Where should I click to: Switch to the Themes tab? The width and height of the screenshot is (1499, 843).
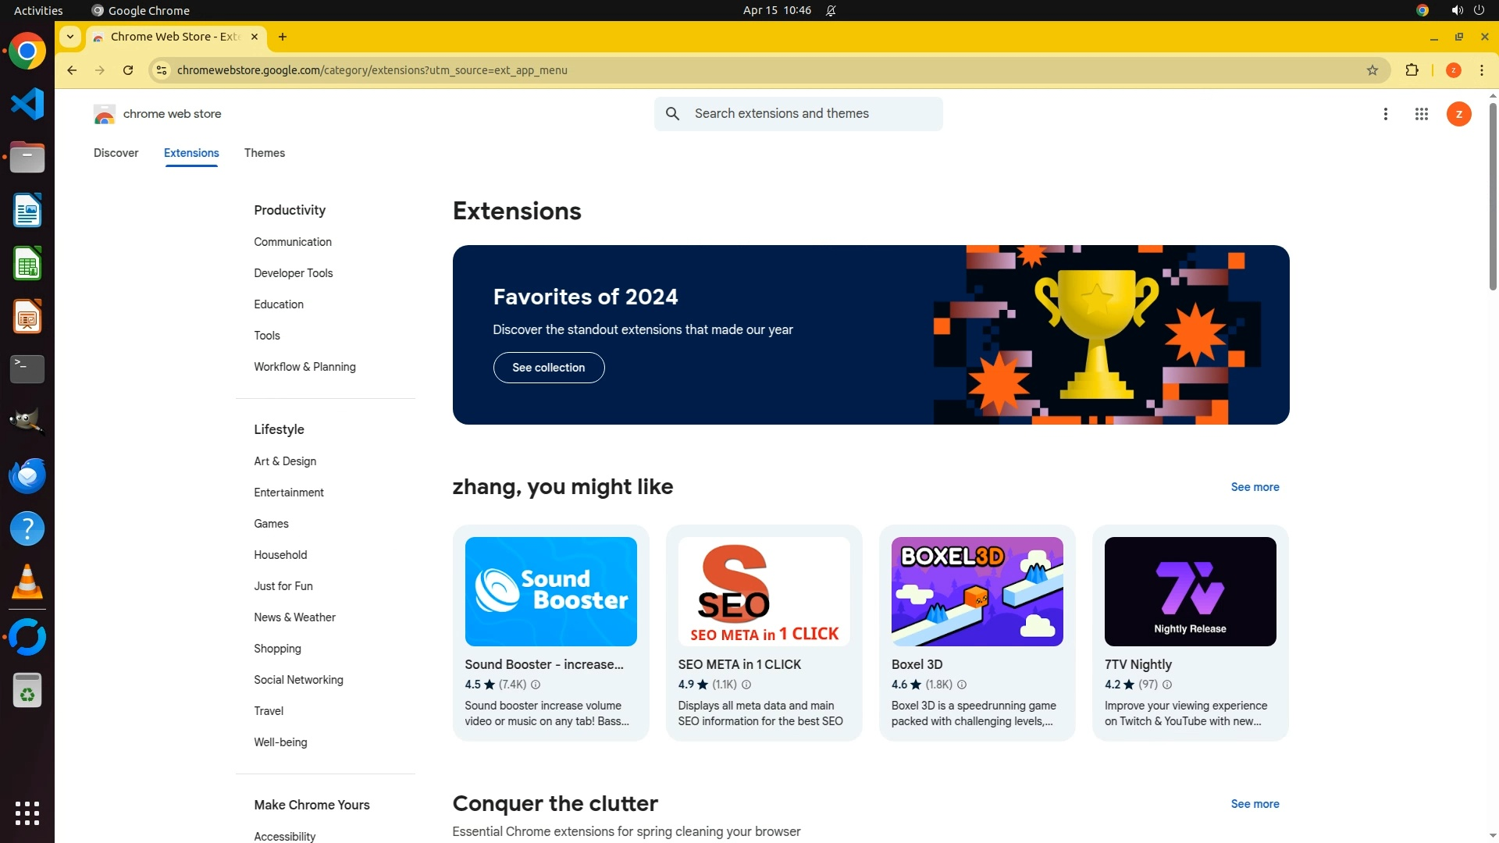point(264,153)
